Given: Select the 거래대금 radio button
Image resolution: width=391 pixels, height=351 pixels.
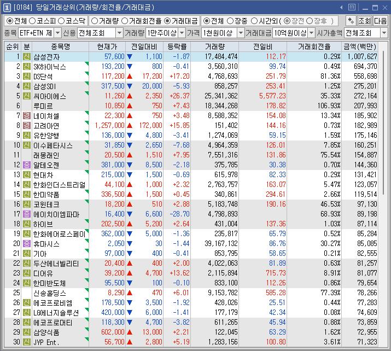Looking at the screenshot, I should click(x=167, y=21).
